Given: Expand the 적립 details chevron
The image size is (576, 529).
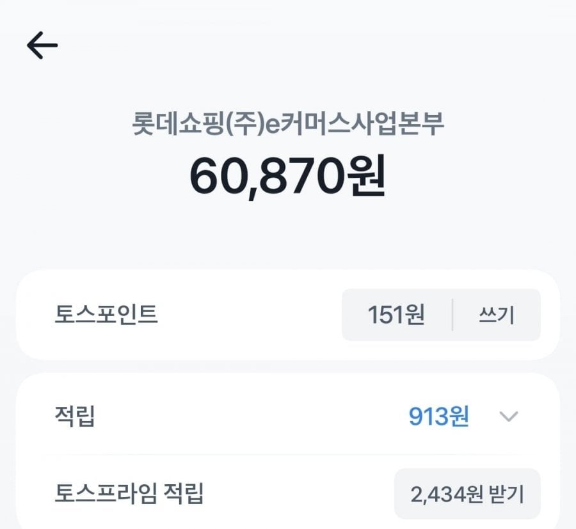Looking at the screenshot, I should [508, 417].
